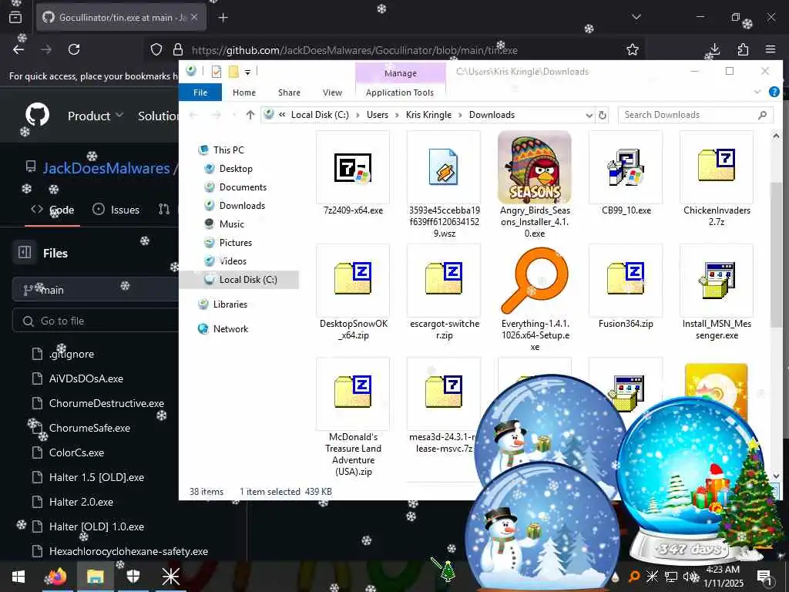The width and height of the screenshot is (789, 592).
Task: Click the Manage contextual tab
Action: point(401,73)
